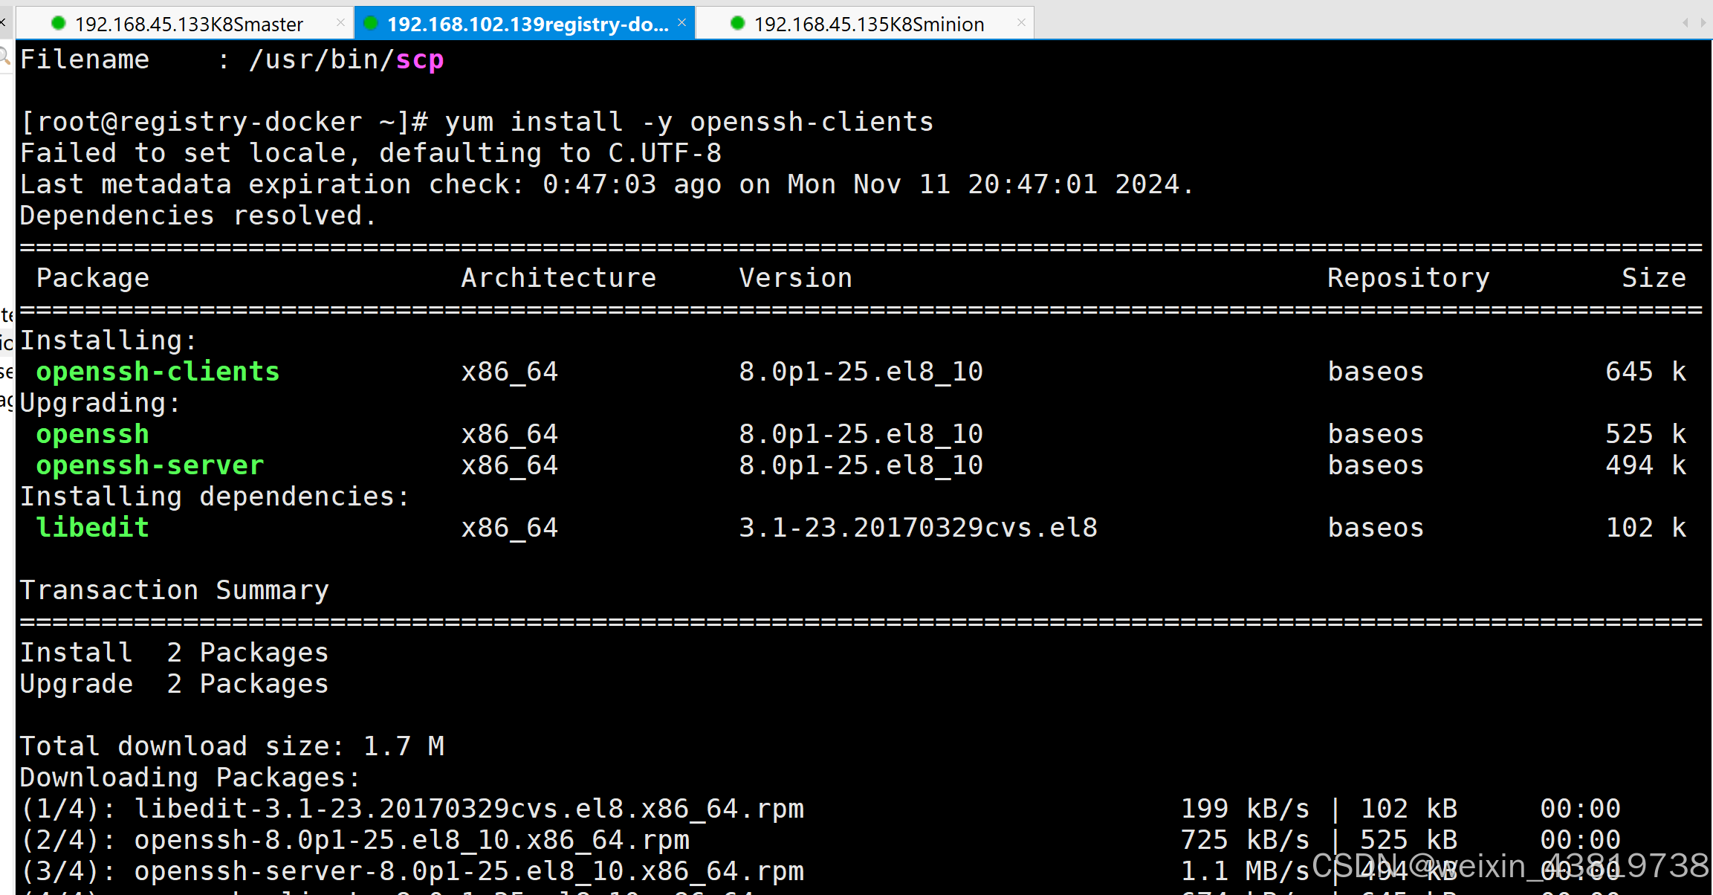Click 'Upgrade 2 Packages' line
This screenshot has height=895, width=1713.
174,684
